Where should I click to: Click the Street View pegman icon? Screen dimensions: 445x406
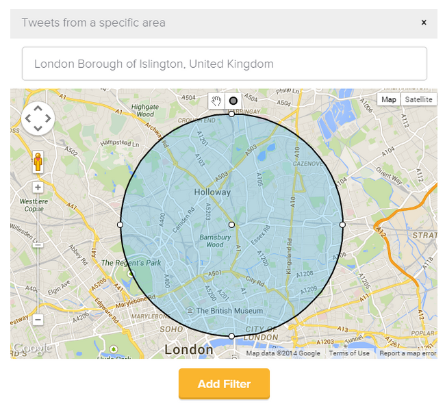38,162
